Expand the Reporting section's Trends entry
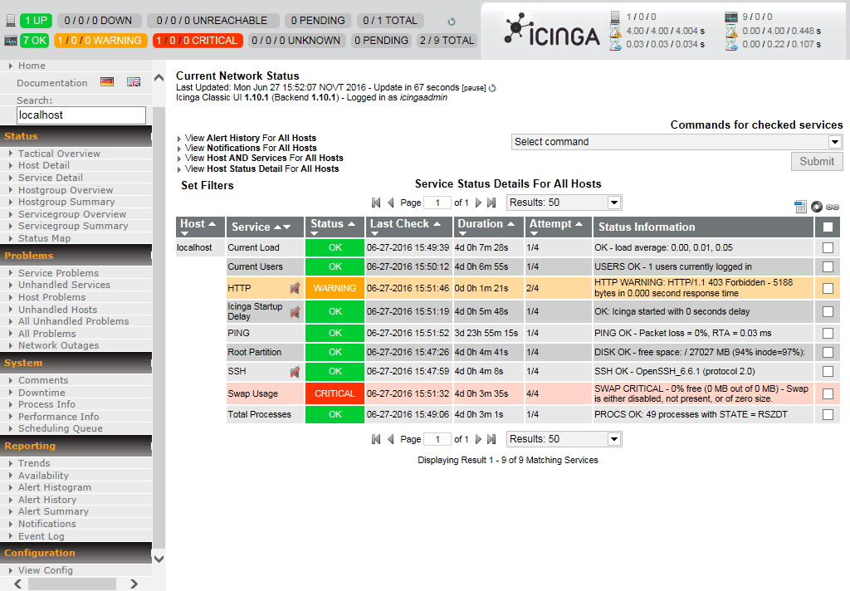 point(34,463)
